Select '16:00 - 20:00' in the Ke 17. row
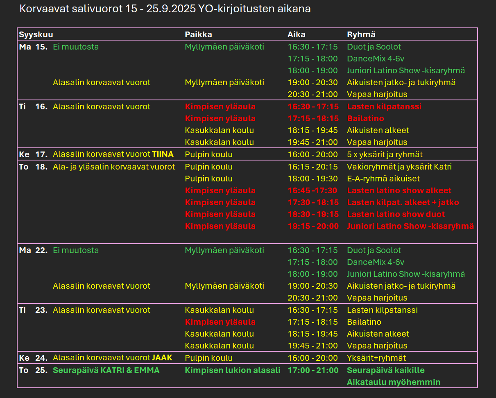The image size is (496, 398). [313, 154]
